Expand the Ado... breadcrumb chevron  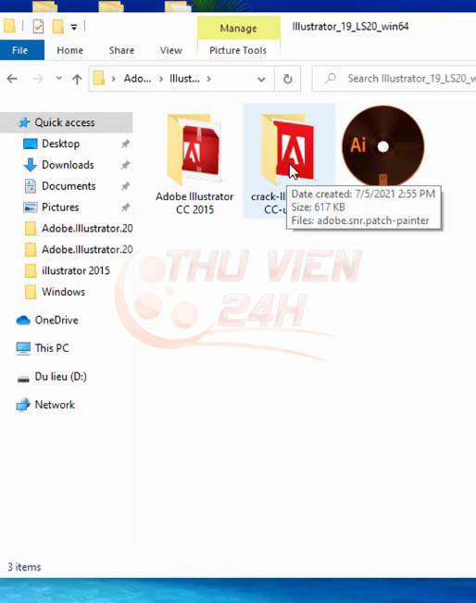[x=161, y=79]
